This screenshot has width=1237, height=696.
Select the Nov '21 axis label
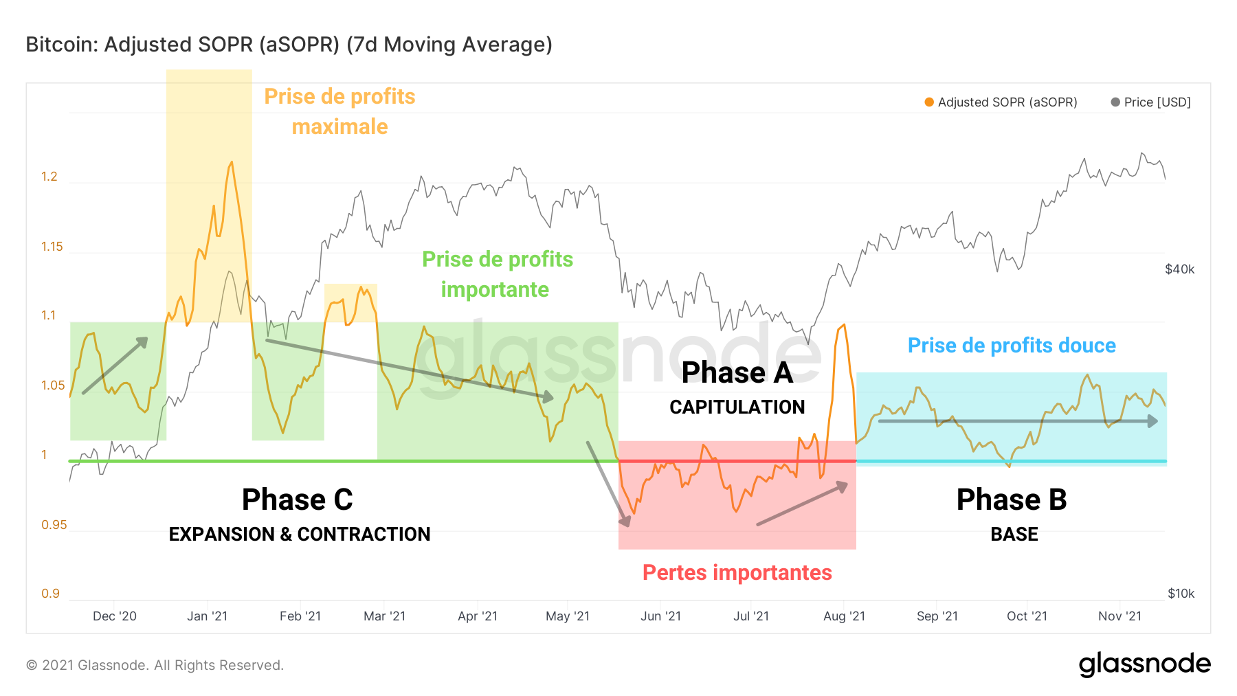click(1119, 616)
